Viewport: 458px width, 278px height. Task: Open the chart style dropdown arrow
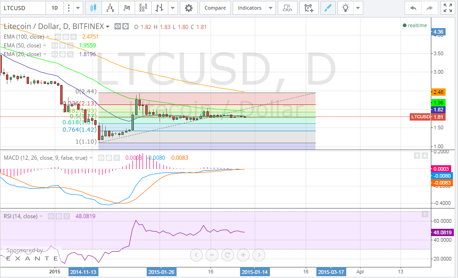pyautogui.click(x=172, y=8)
